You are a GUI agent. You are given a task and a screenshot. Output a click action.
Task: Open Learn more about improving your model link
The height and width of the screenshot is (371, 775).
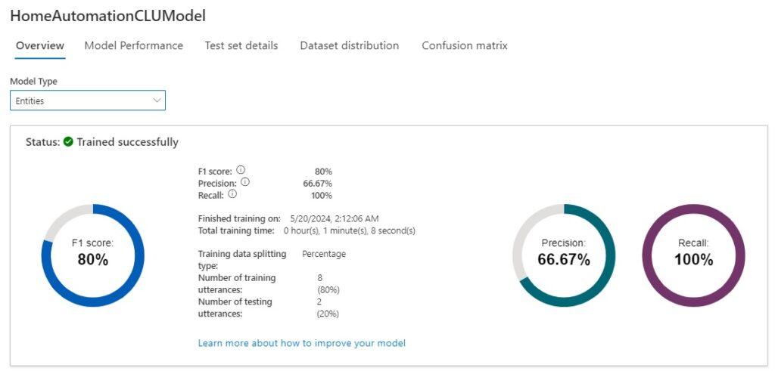pyautogui.click(x=301, y=343)
